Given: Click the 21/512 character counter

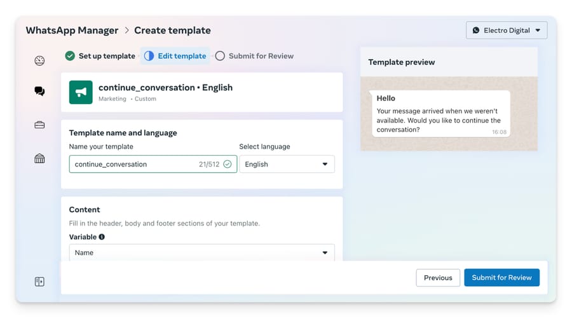Looking at the screenshot, I should [x=209, y=165].
